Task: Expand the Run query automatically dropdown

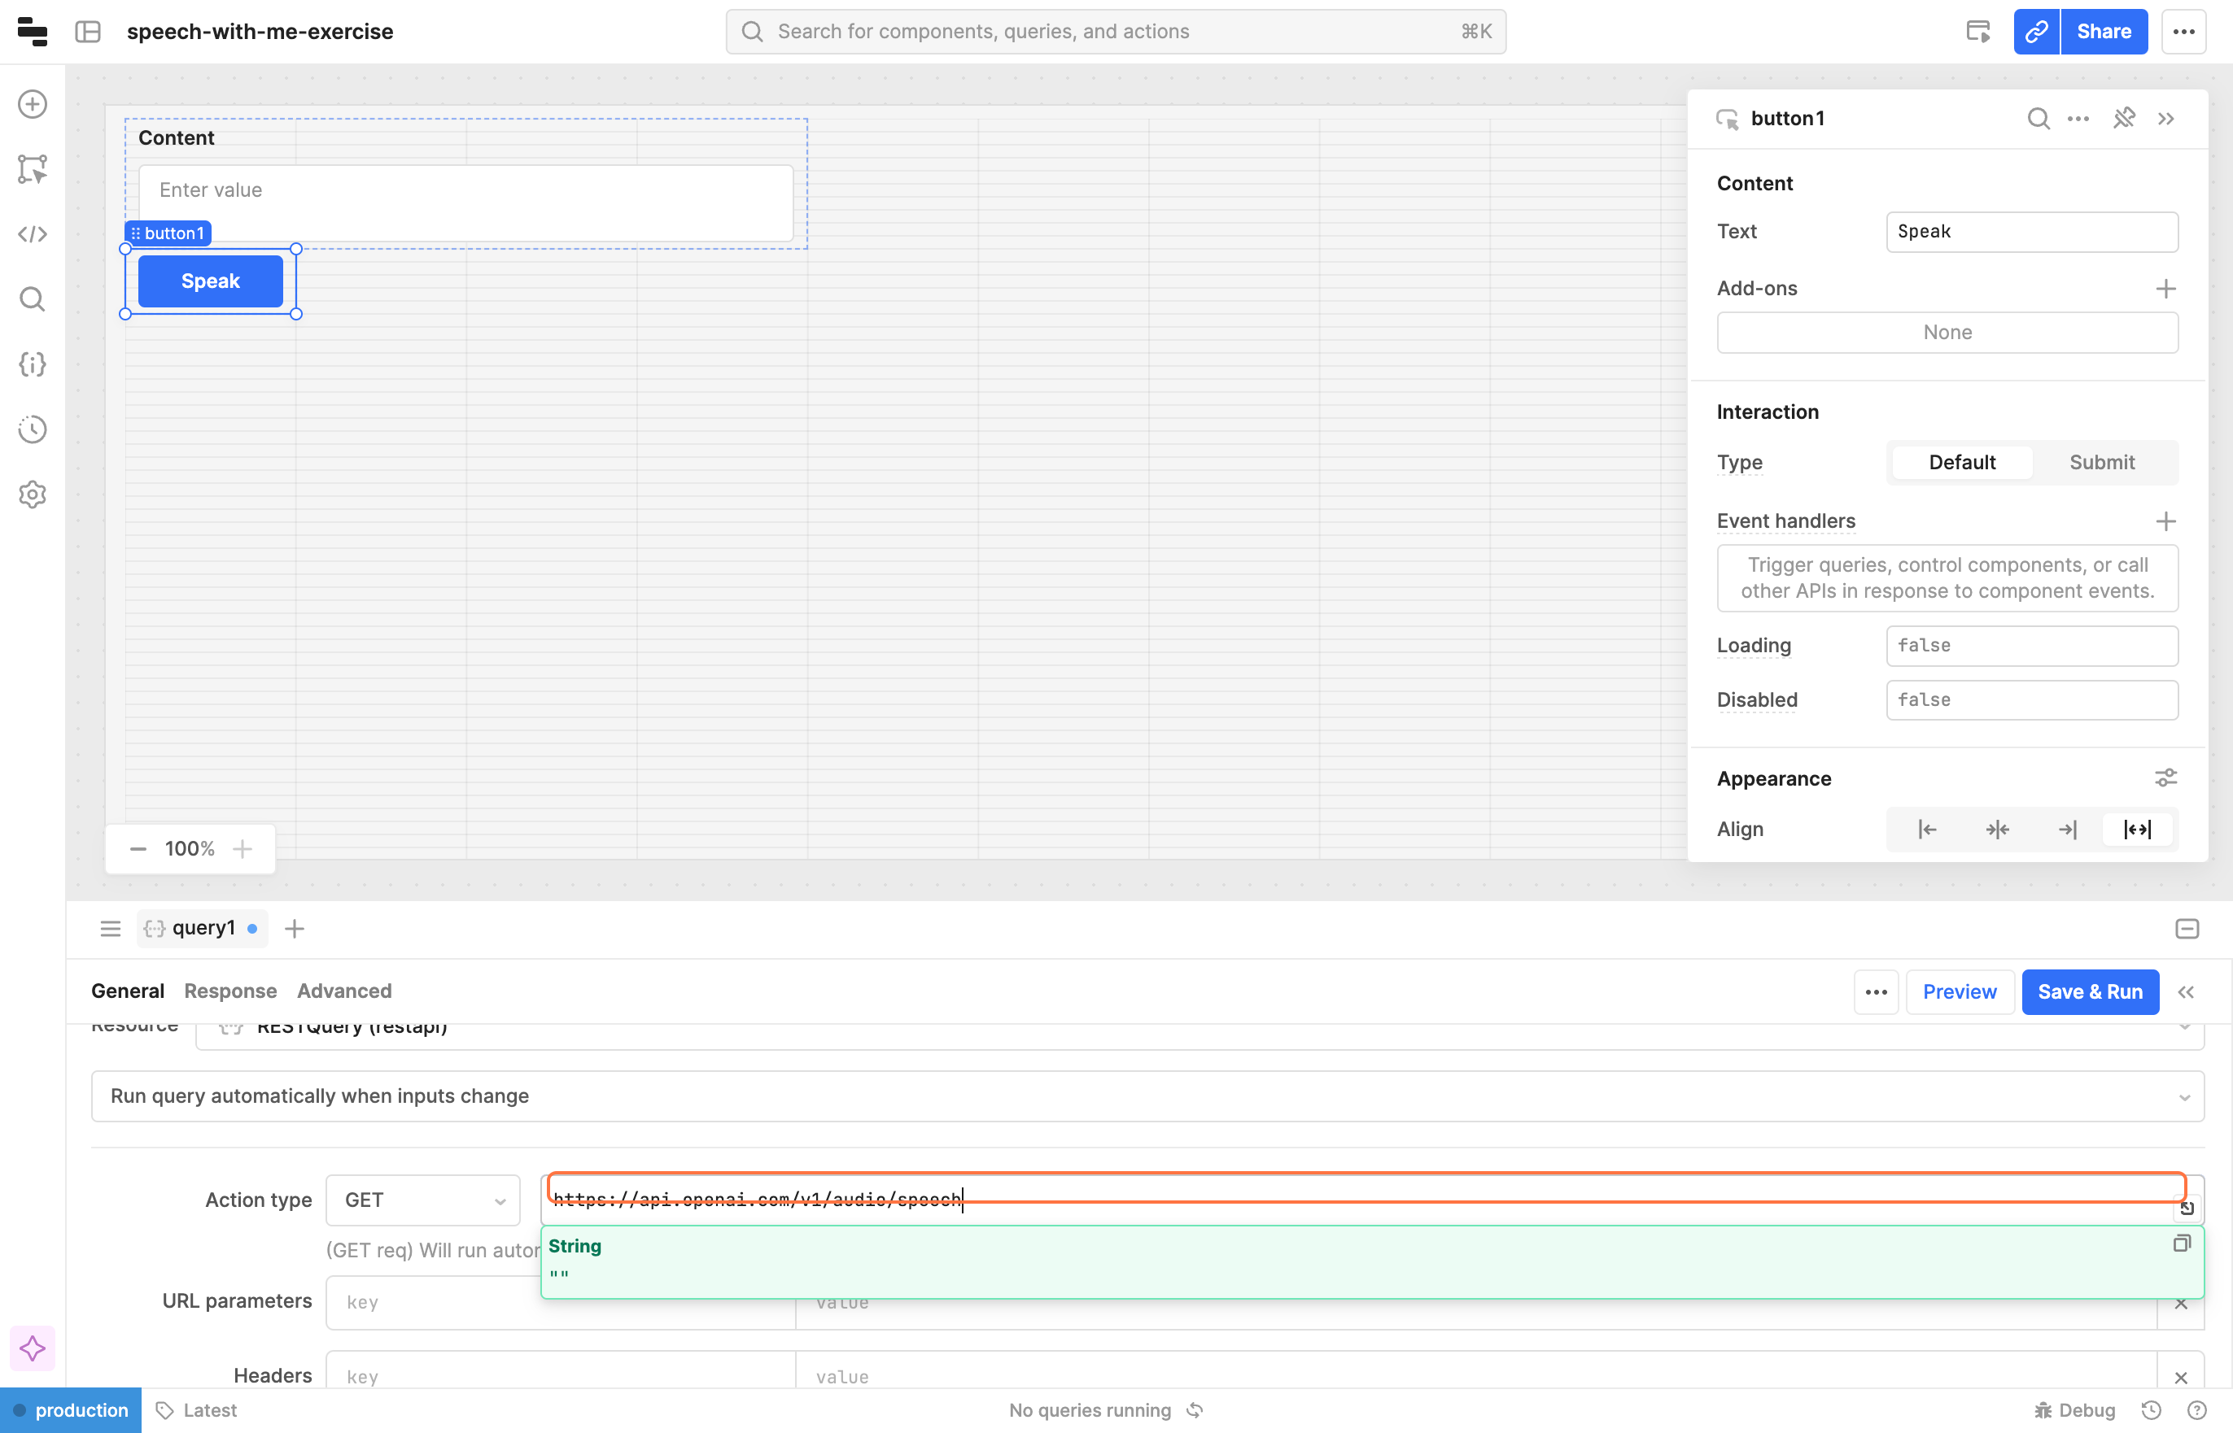Action: pyautogui.click(x=1147, y=1096)
